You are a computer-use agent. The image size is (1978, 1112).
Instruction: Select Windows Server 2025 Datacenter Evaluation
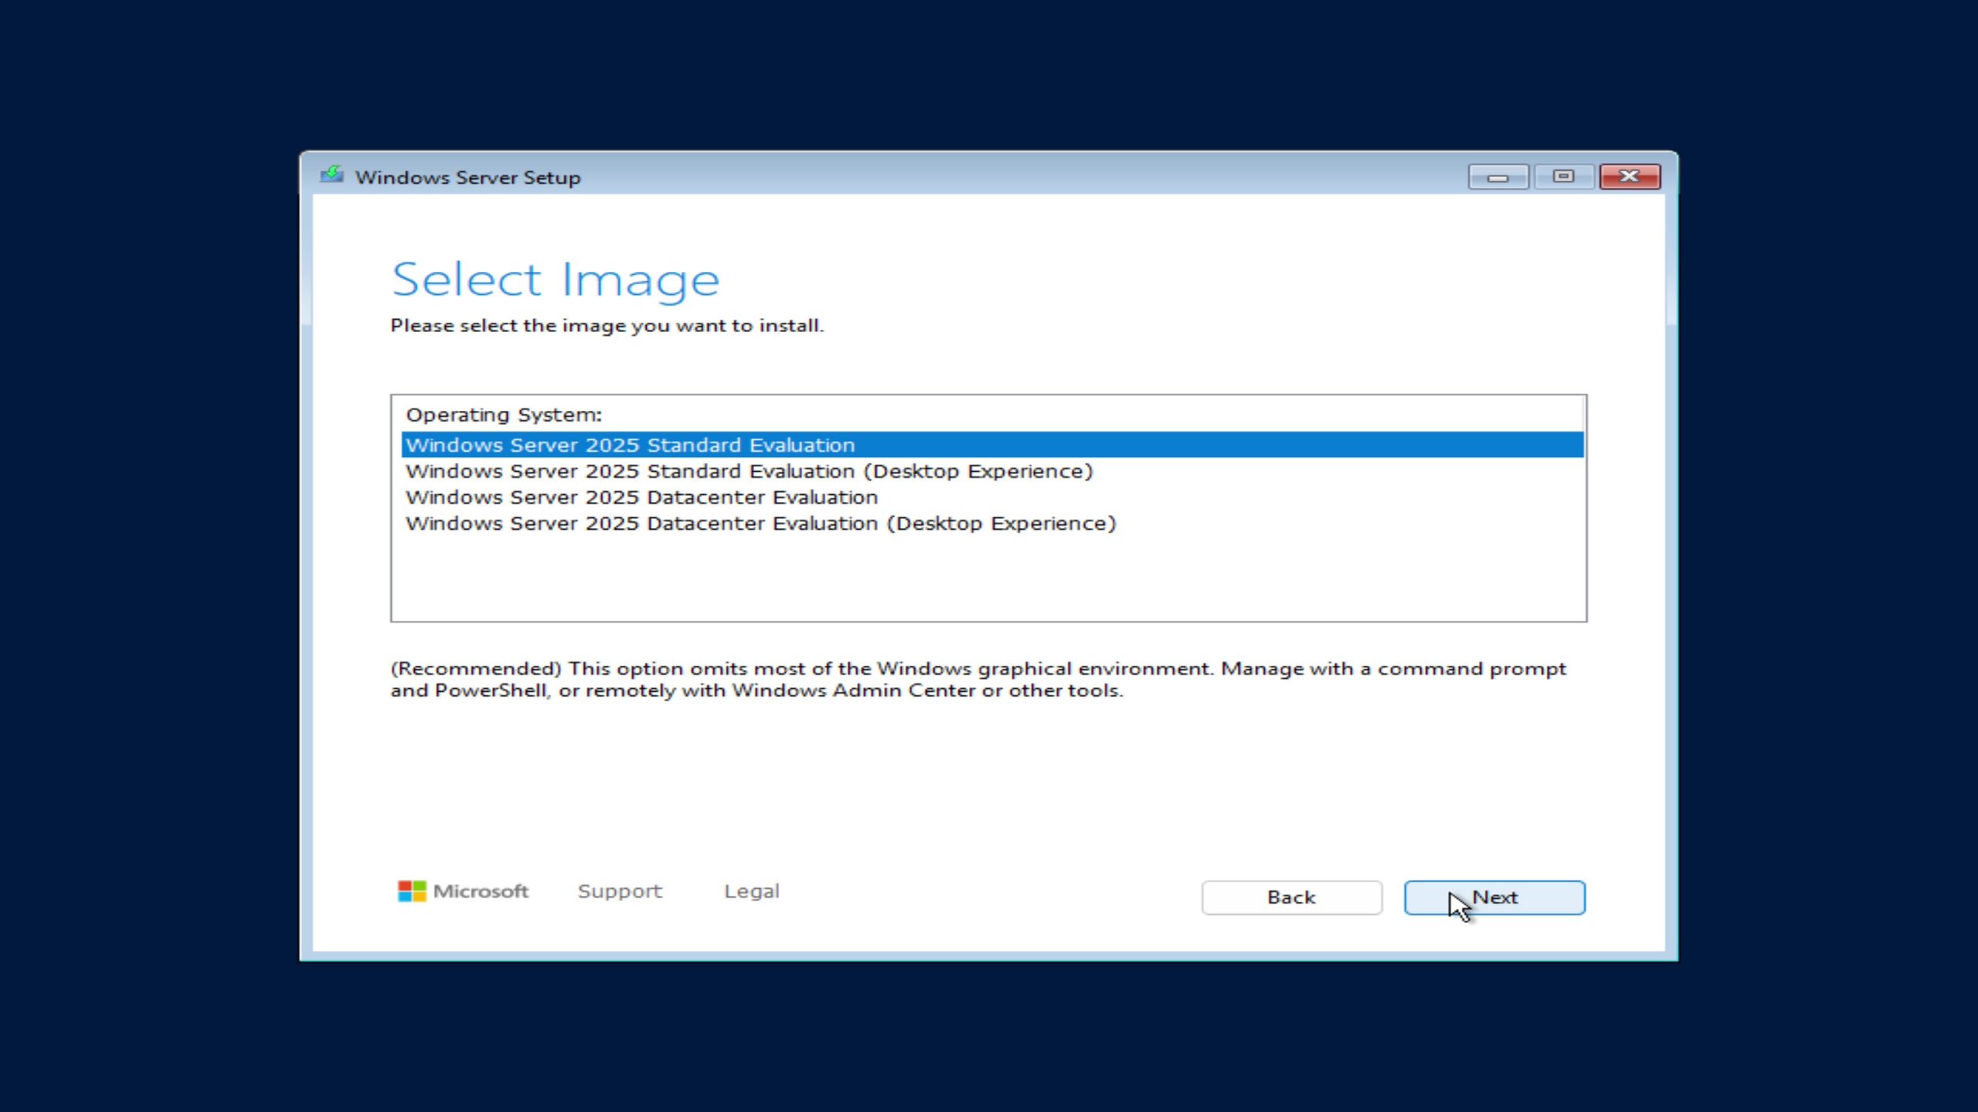(641, 498)
